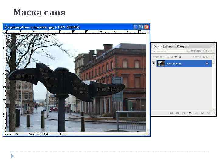Click the document size text in status bar
Screen dimensions: 219x164
39,134
